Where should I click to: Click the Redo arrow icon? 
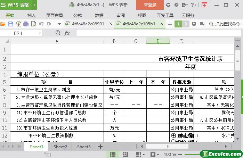(x=49, y=24)
